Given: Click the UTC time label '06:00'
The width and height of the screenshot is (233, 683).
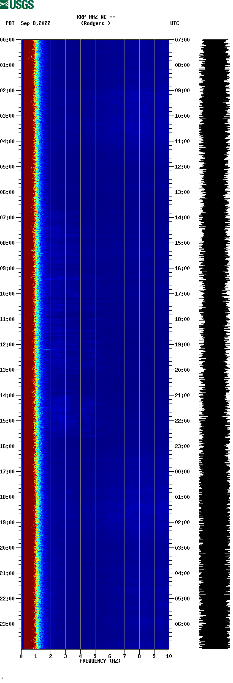Looking at the screenshot, I should 182,624.
